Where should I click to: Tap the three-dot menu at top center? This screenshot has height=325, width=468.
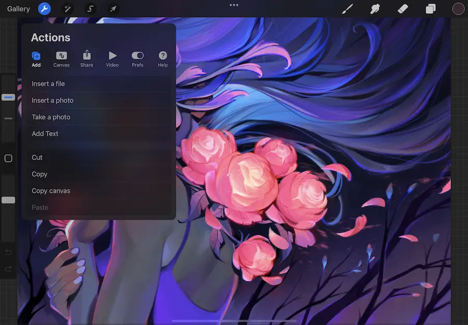[234, 5]
